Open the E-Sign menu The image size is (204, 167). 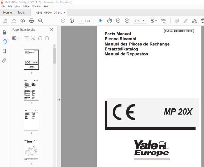coord(26,7)
